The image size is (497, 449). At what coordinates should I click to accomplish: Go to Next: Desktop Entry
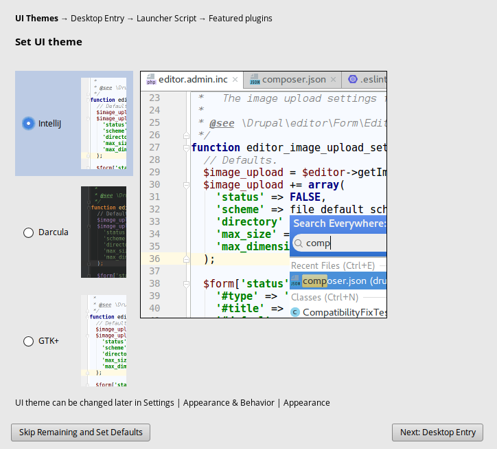coord(437,432)
